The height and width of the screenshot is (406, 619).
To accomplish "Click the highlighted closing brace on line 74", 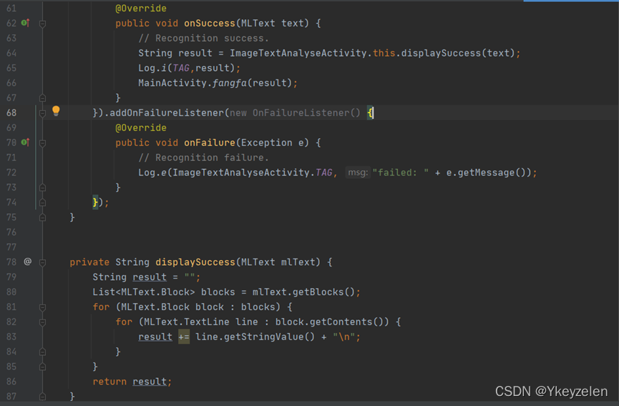I will coord(95,202).
